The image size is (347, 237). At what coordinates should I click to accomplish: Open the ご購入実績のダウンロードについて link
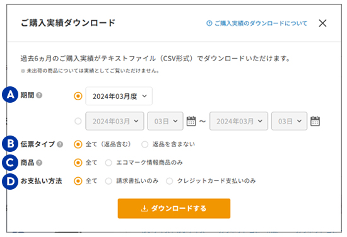click(x=257, y=23)
